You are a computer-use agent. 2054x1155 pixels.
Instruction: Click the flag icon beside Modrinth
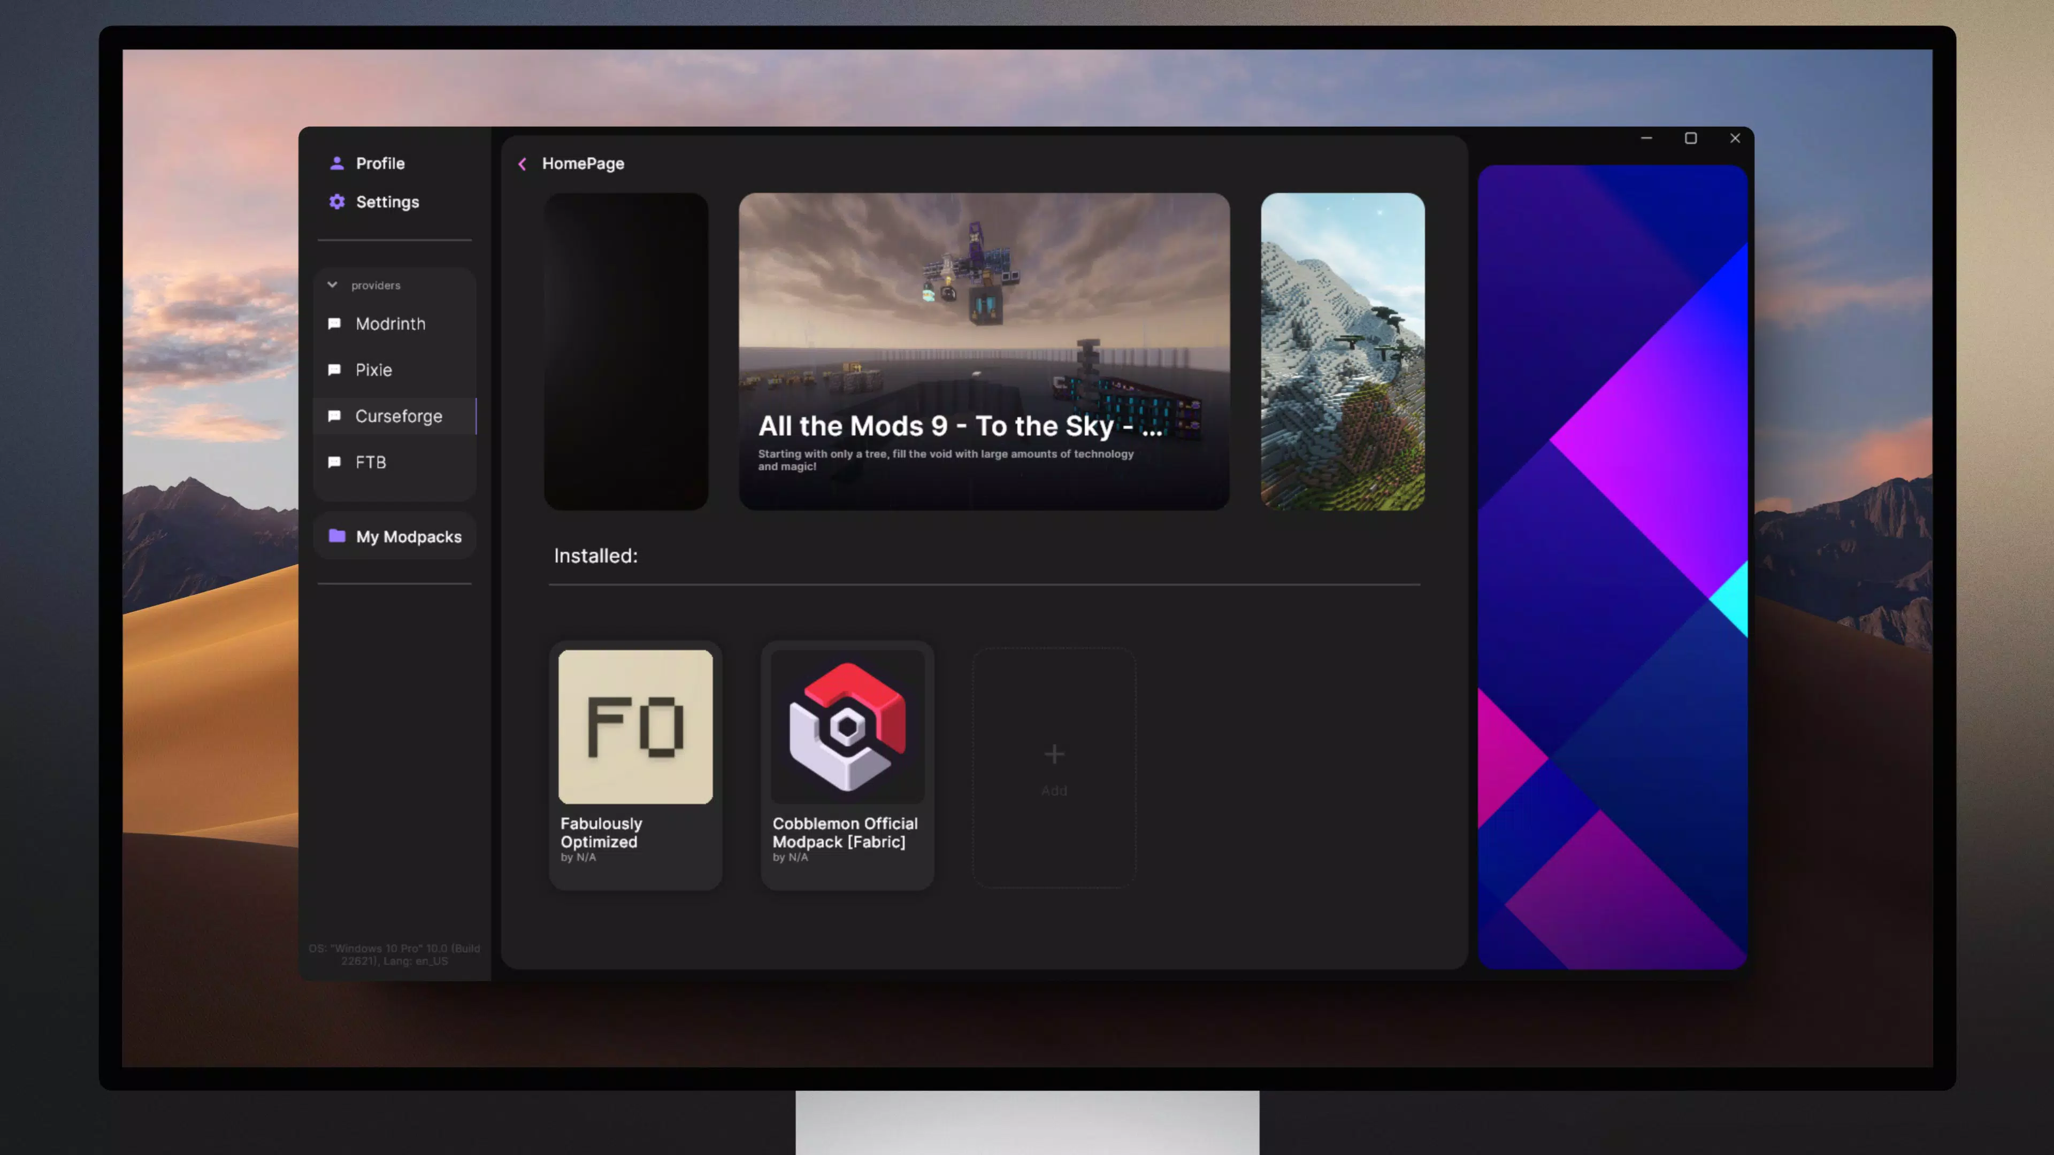335,324
